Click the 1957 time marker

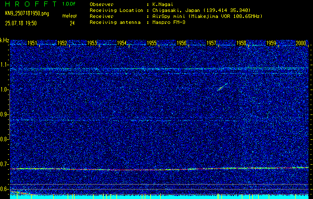[x=211, y=43]
